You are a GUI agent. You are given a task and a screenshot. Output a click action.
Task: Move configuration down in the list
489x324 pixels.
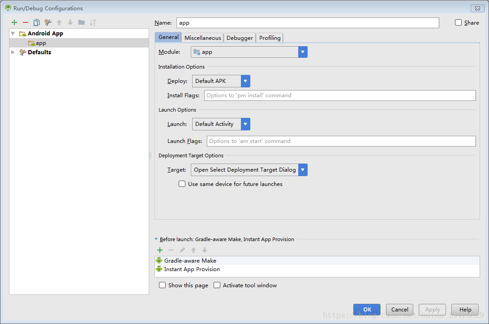coord(70,22)
